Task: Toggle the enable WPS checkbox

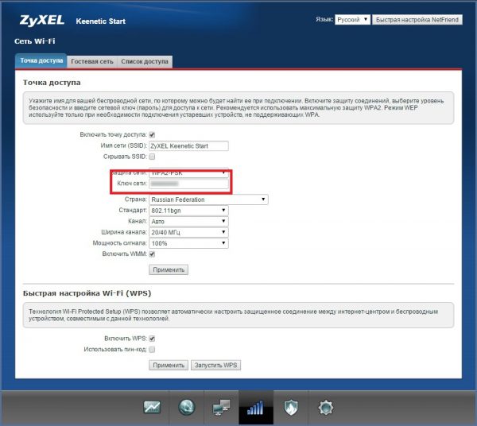Action: (x=152, y=339)
